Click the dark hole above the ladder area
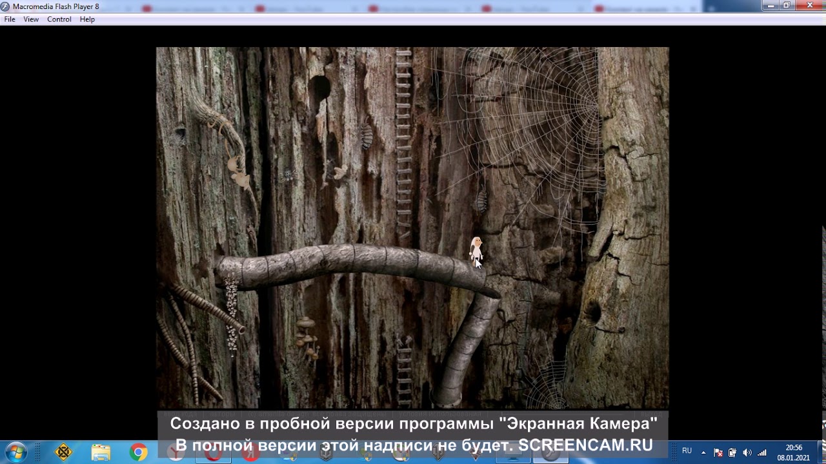The width and height of the screenshot is (826, 464). [x=319, y=88]
